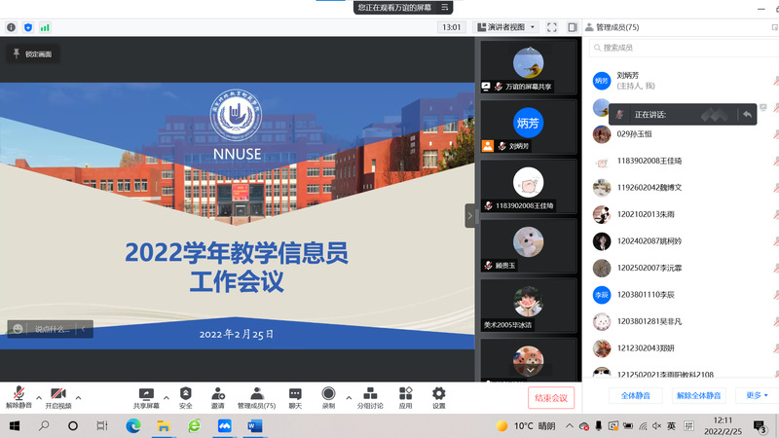
Task: Open meeting settings (设置) gear icon
Action: tap(438, 394)
